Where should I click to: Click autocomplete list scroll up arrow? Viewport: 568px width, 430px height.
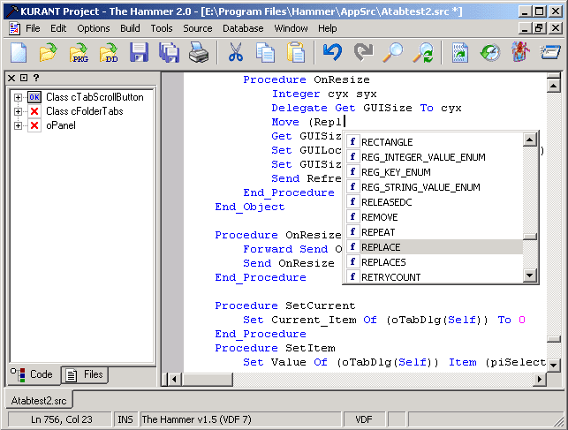coord(530,140)
